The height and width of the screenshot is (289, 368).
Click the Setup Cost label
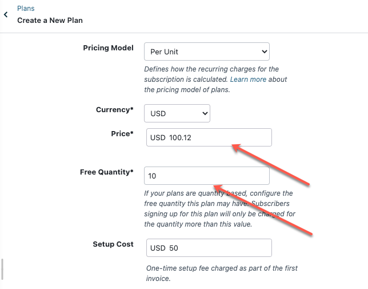pyautogui.click(x=113, y=244)
